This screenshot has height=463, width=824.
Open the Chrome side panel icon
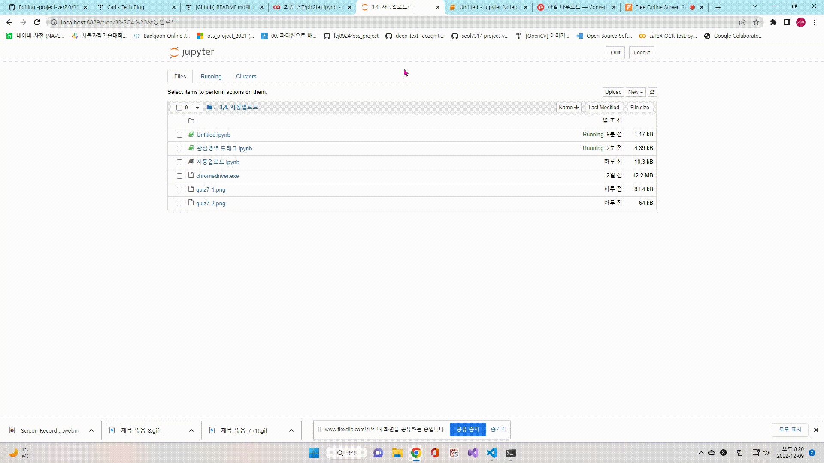click(x=787, y=22)
